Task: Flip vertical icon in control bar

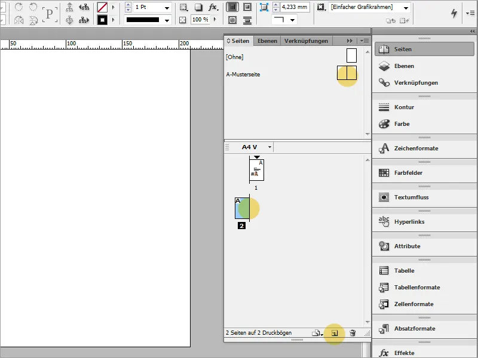Action: tap(33, 20)
